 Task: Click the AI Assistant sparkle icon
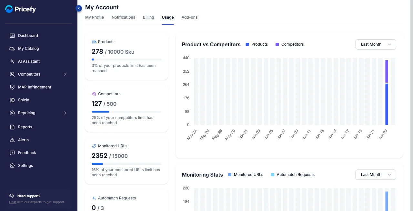click(x=12, y=61)
